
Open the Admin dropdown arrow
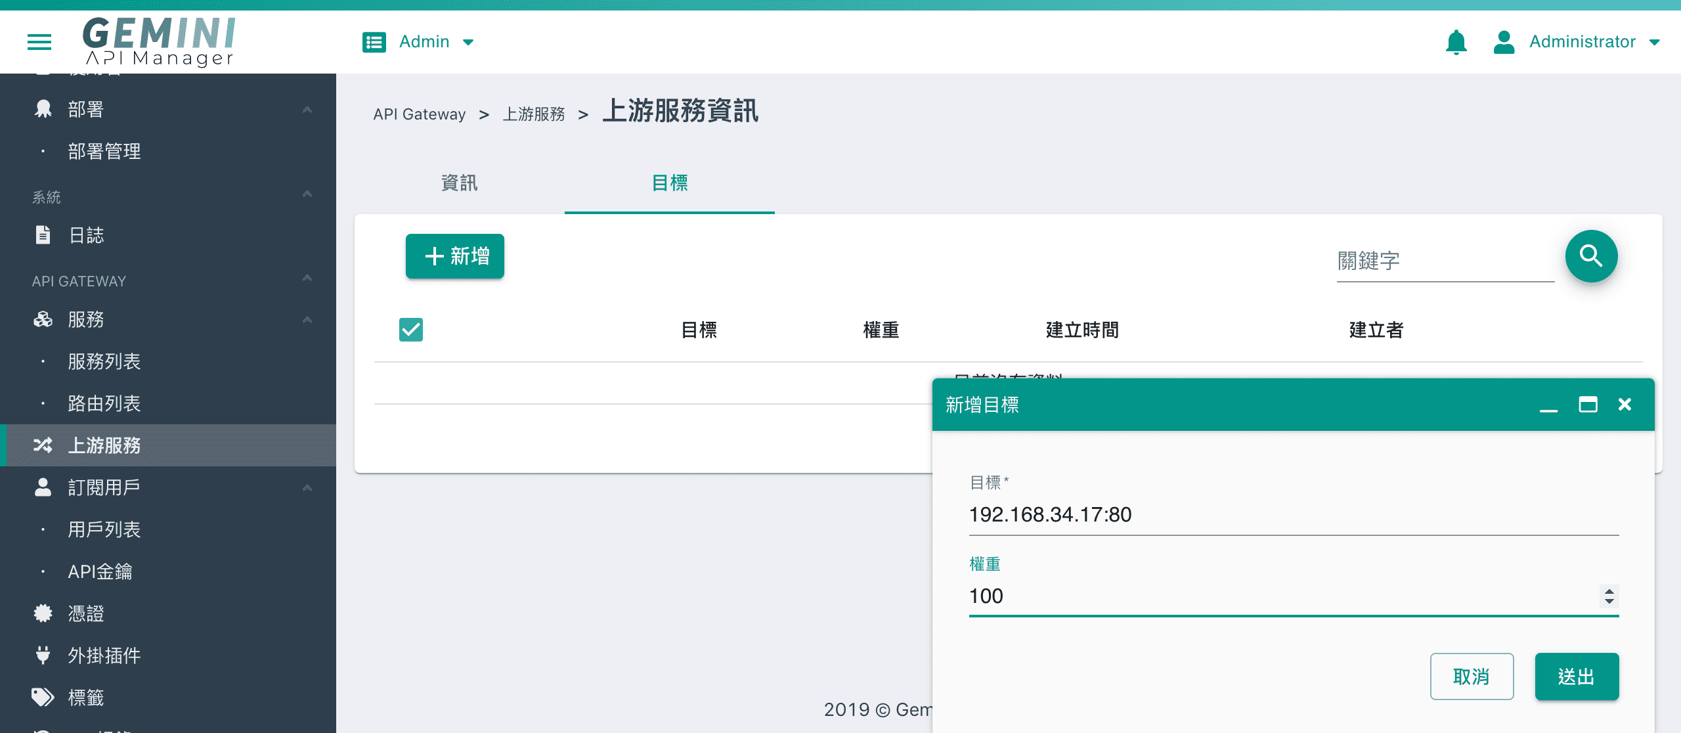(x=468, y=42)
